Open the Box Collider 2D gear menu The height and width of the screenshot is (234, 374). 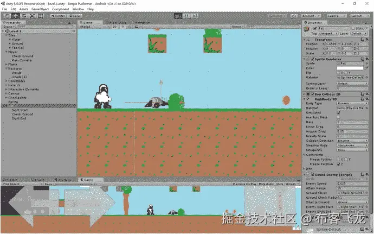click(x=367, y=94)
